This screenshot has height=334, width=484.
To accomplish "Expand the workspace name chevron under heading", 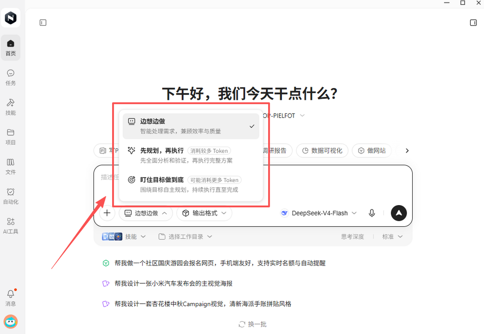I will pyautogui.click(x=302, y=116).
